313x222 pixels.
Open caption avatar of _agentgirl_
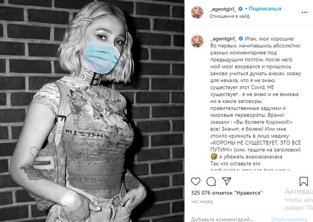(197, 41)
